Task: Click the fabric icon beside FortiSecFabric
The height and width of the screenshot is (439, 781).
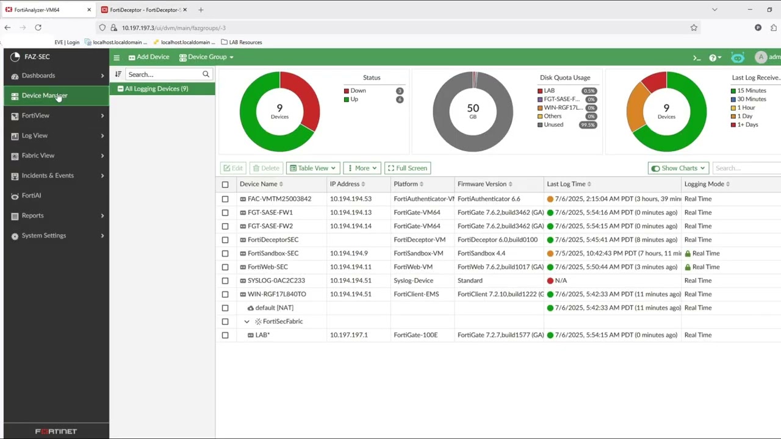Action: click(x=258, y=322)
